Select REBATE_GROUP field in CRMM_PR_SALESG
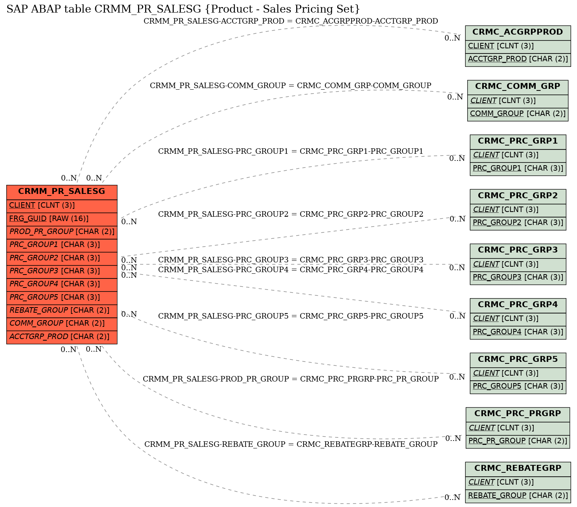The width and height of the screenshot is (577, 507). coord(62,311)
